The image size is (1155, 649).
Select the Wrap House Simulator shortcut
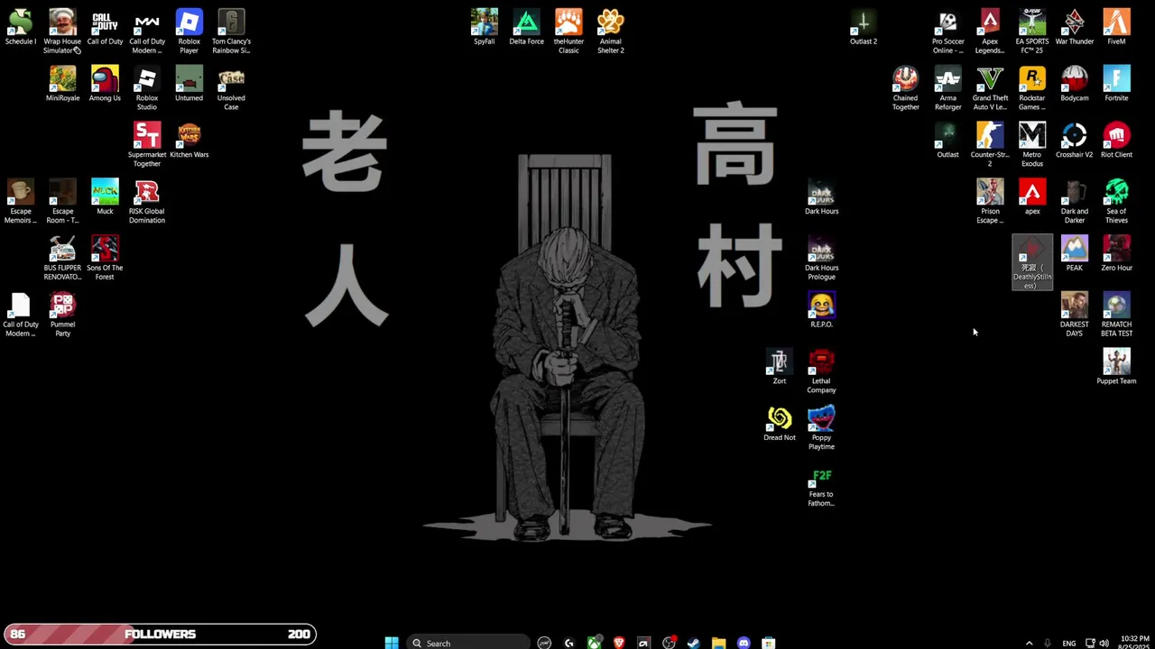point(62,32)
